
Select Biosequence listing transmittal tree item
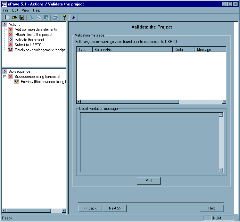[x=37, y=77]
